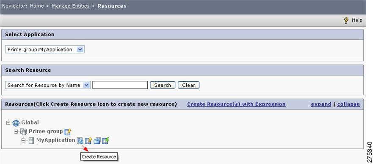Click the Search button
The height and width of the screenshot is (164, 373).
tap(163, 85)
